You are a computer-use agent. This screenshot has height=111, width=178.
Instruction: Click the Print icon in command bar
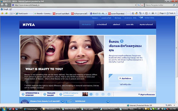[x=153, y=13]
